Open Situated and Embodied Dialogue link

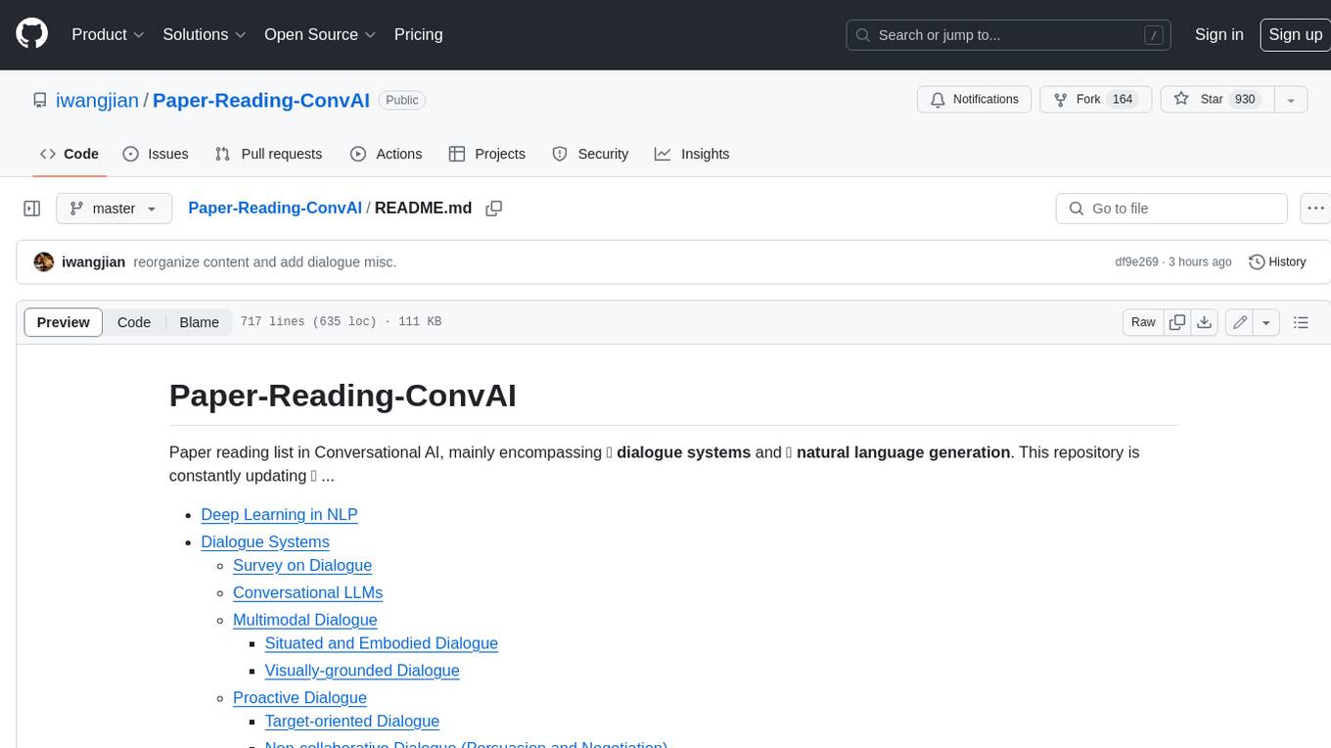(382, 644)
